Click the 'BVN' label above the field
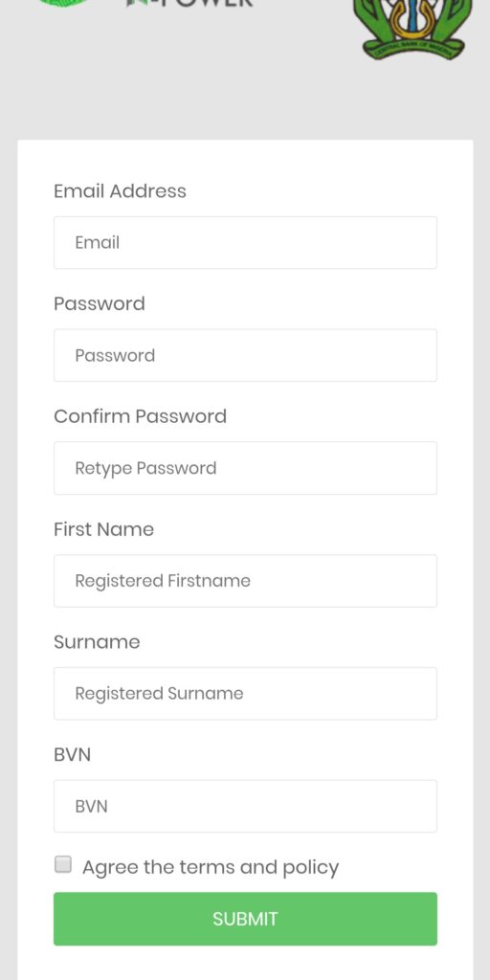The width and height of the screenshot is (490, 980). [x=73, y=755]
